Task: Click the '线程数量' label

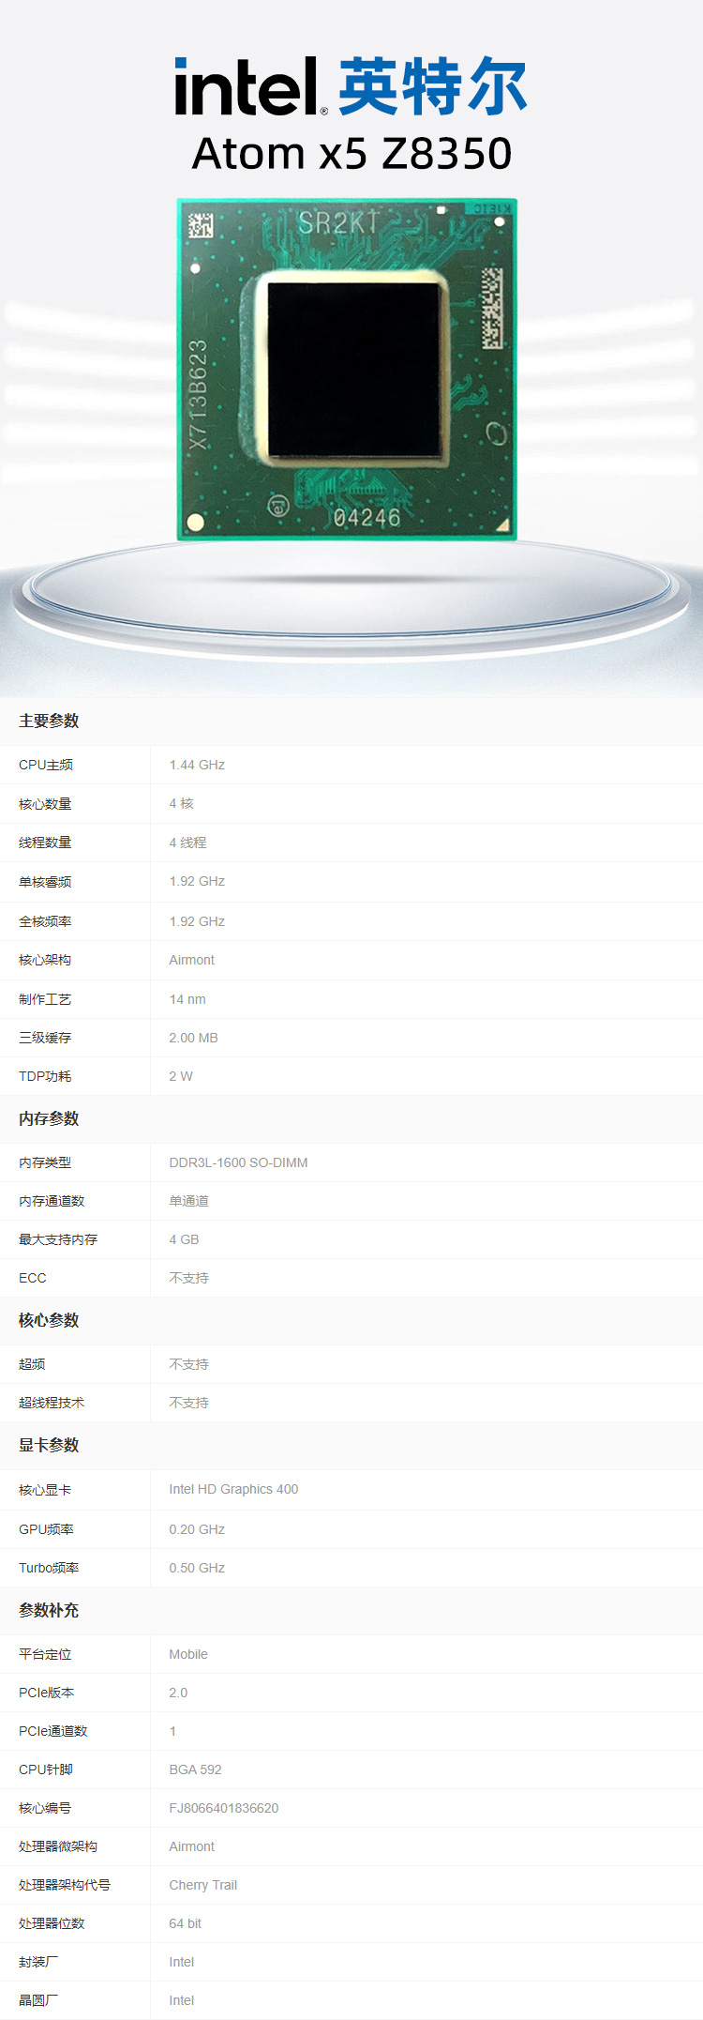Action: [x=45, y=843]
